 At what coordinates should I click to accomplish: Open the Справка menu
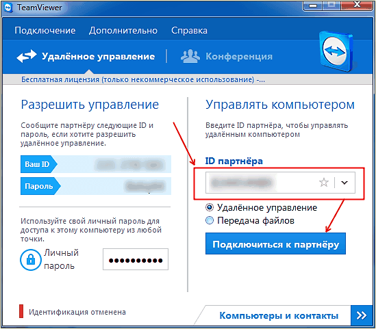pos(189,30)
